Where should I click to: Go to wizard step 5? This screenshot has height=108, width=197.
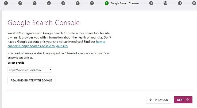(x=63, y=3)
